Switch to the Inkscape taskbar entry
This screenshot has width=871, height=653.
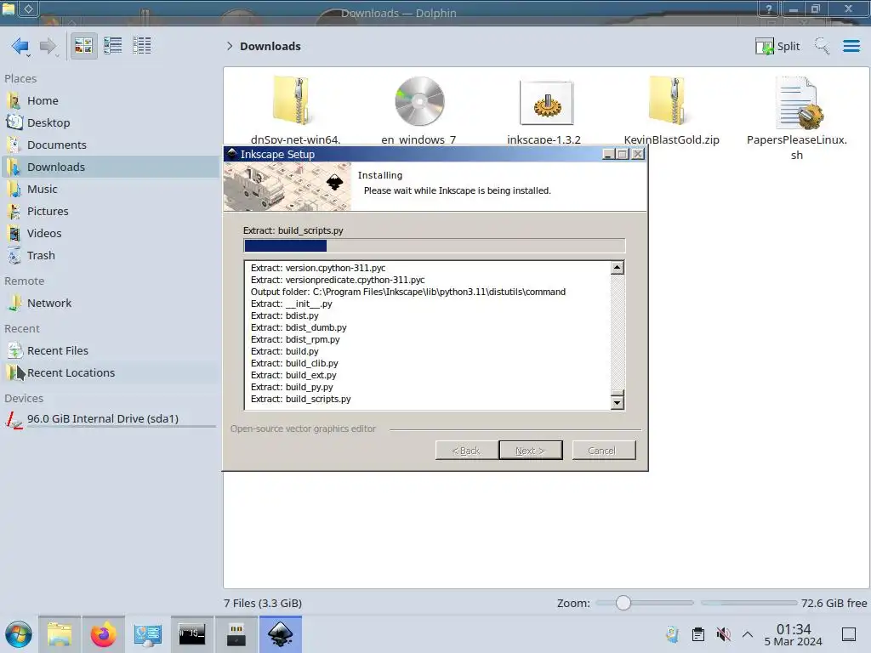281,634
